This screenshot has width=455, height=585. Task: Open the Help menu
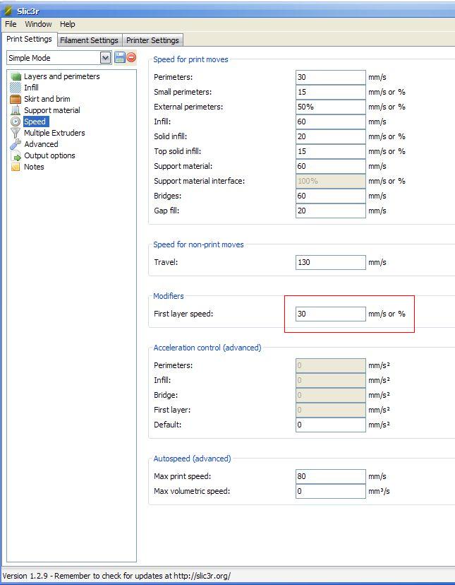coord(68,24)
